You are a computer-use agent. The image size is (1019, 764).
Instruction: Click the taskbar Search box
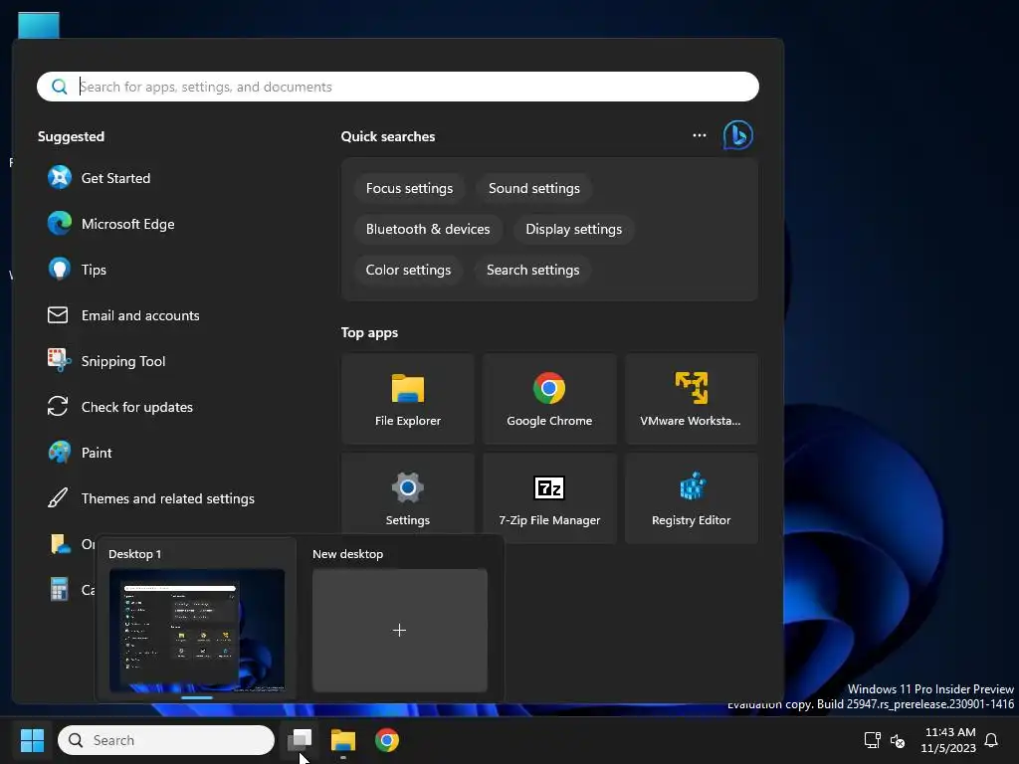166,740
